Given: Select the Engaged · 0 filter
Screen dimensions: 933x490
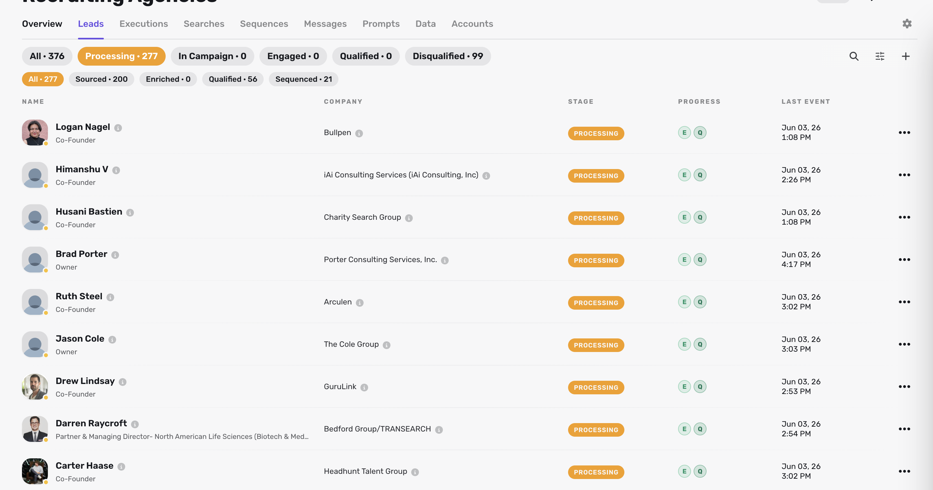Looking at the screenshot, I should [293, 56].
